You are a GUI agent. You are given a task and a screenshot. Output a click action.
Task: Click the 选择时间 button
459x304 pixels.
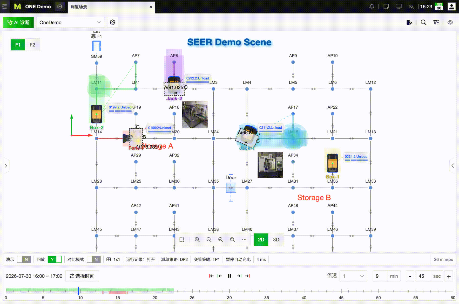coord(82,276)
